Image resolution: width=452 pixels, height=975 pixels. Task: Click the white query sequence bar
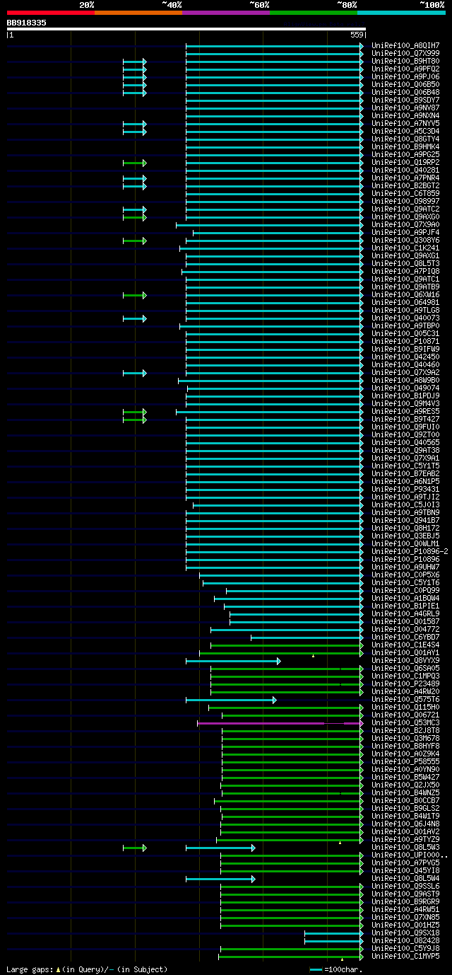pos(186,29)
